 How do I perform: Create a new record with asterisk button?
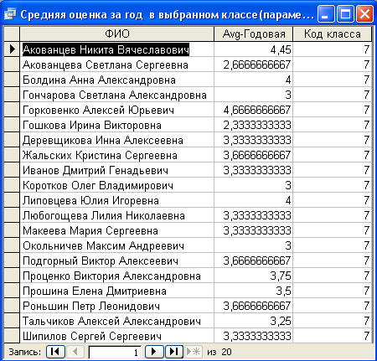coord(194,352)
